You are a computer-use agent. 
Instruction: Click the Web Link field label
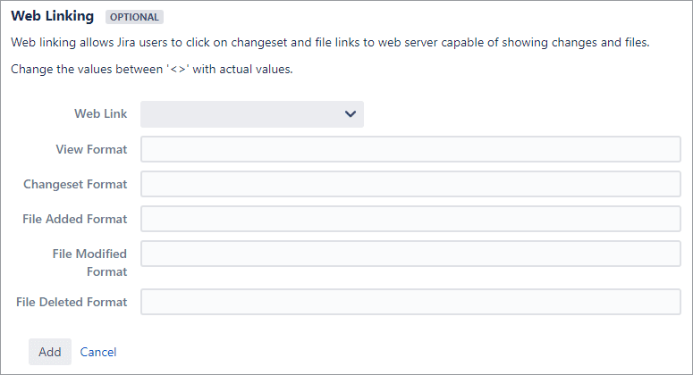pos(101,113)
